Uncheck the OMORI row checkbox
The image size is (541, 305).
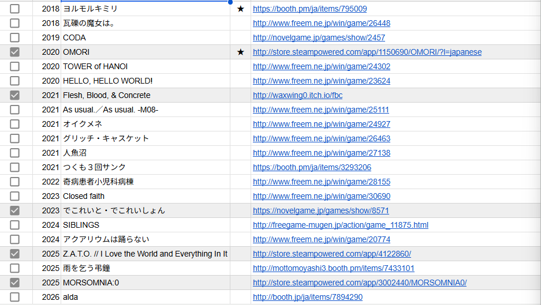14,52
